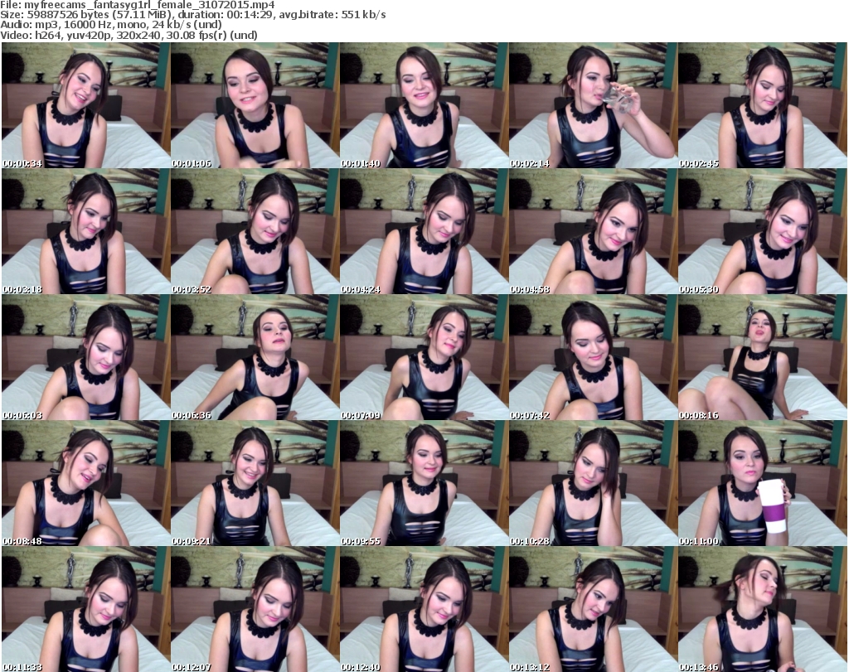Select the thumbnail timestamped 00:04:58

(594, 231)
